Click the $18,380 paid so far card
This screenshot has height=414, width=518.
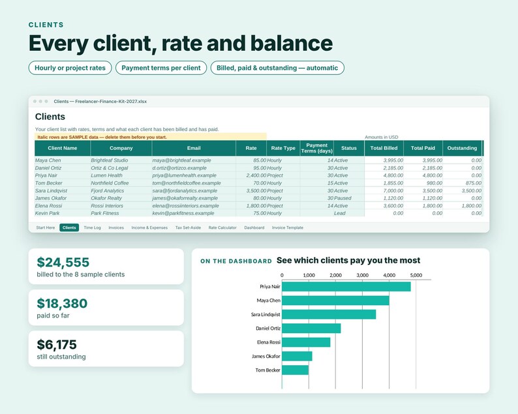(106, 307)
